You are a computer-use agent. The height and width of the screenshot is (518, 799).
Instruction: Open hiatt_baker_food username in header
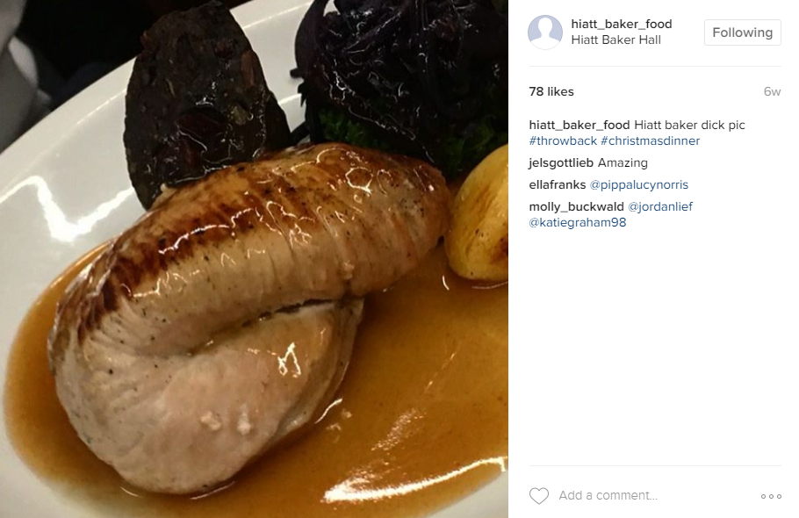pyautogui.click(x=621, y=24)
